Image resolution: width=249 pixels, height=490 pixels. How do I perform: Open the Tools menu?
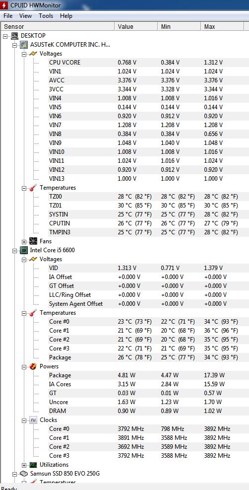pos(46,15)
